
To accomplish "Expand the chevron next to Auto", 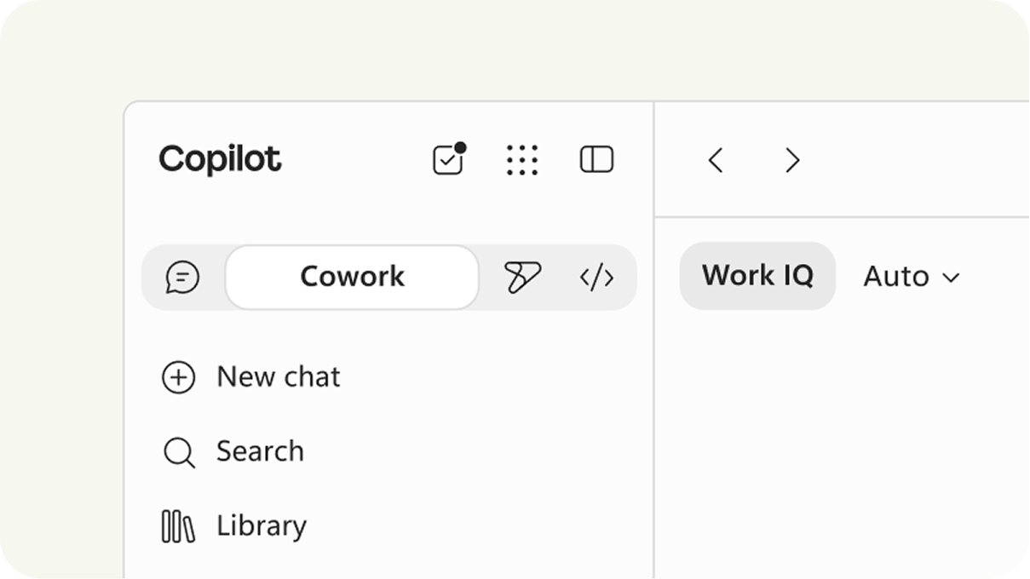I will click(x=952, y=278).
